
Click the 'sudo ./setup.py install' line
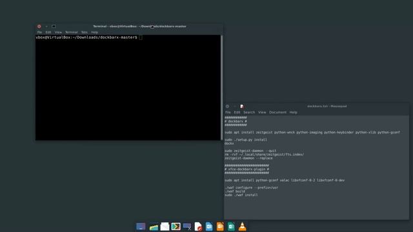click(246, 140)
